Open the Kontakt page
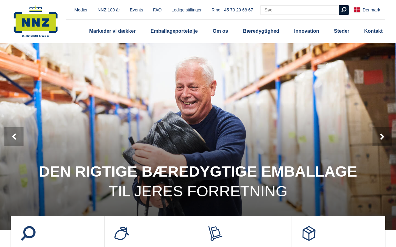396x247 pixels. [373, 31]
